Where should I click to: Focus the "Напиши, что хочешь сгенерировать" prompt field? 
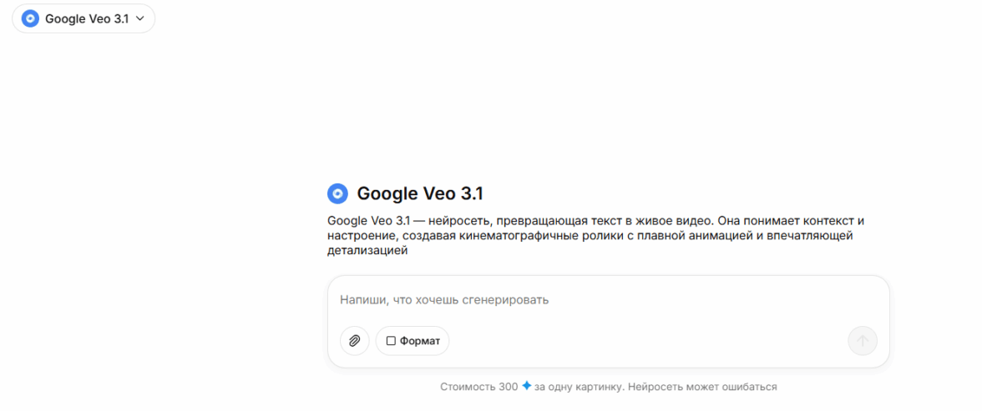pos(608,299)
